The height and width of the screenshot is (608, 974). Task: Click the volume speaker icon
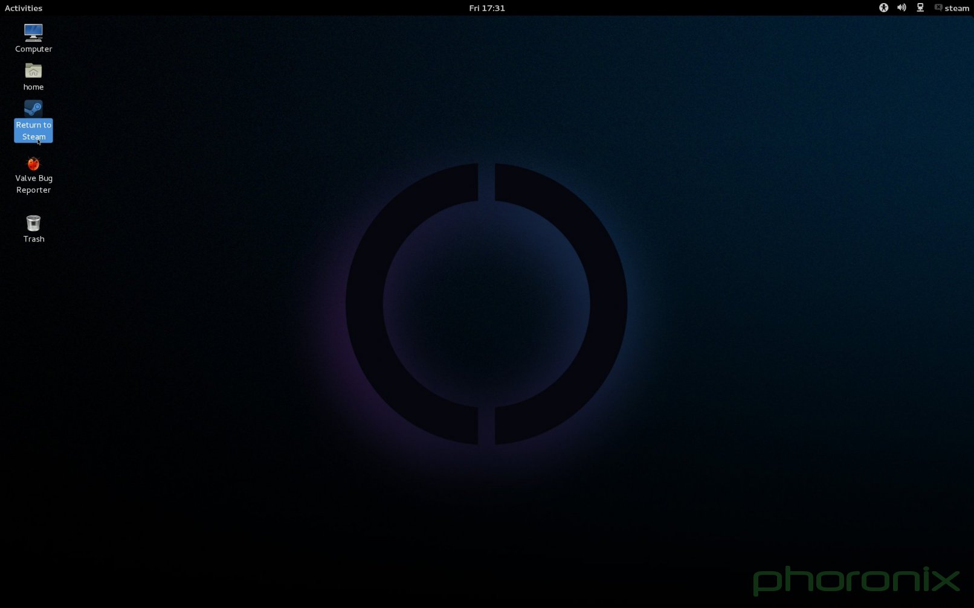[x=901, y=8]
